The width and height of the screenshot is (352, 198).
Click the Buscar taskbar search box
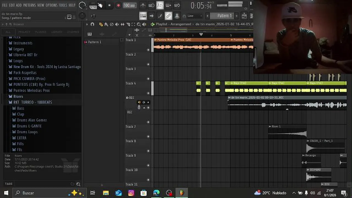(x=50, y=193)
